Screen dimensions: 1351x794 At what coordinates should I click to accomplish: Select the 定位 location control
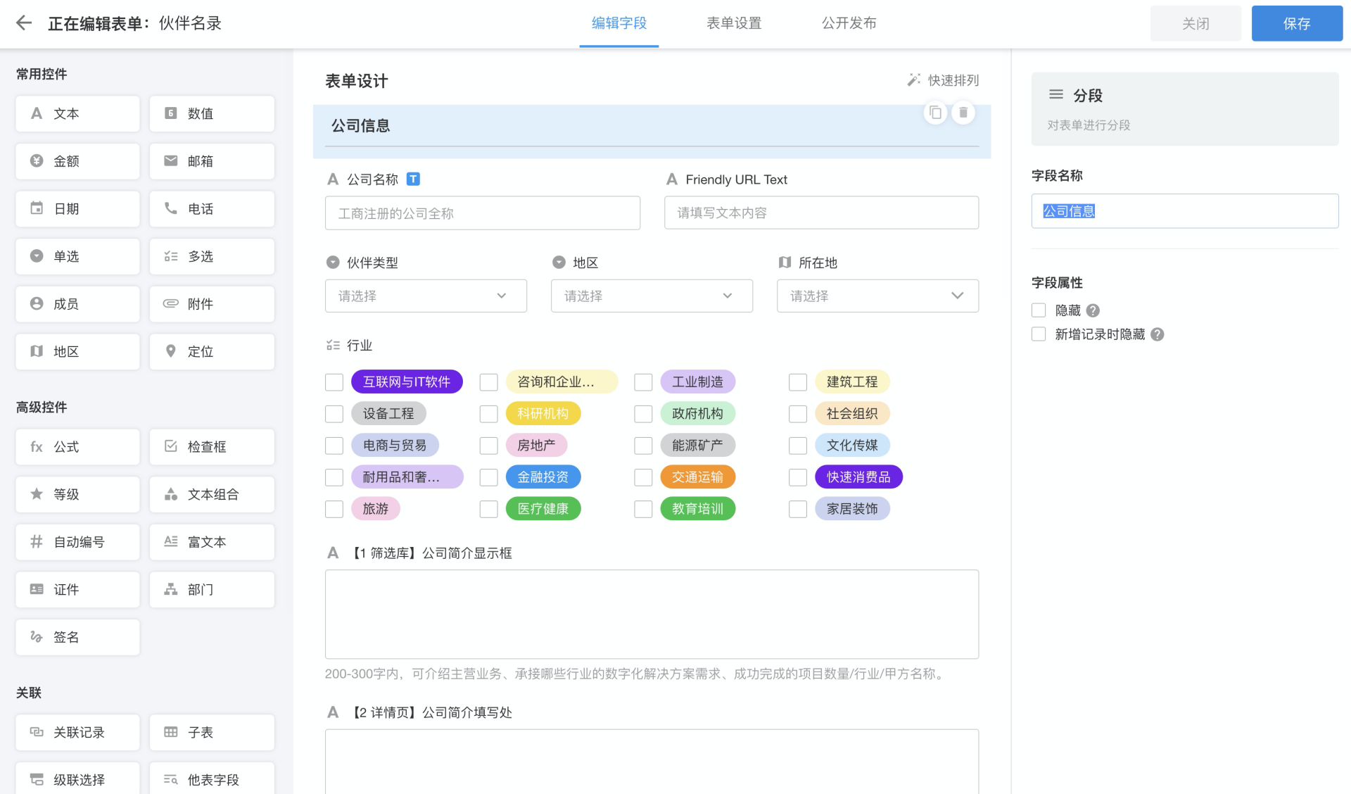click(x=211, y=351)
